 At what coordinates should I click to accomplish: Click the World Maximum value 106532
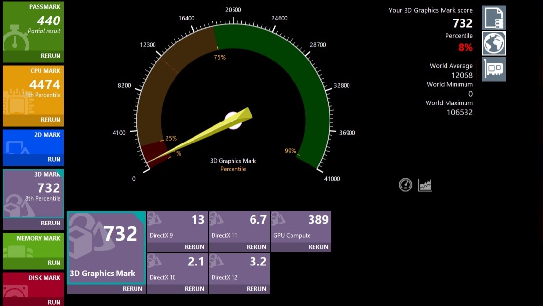(460, 112)
